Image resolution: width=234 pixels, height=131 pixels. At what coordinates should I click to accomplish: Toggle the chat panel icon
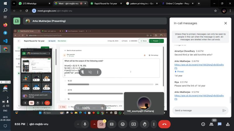[220, 124]
